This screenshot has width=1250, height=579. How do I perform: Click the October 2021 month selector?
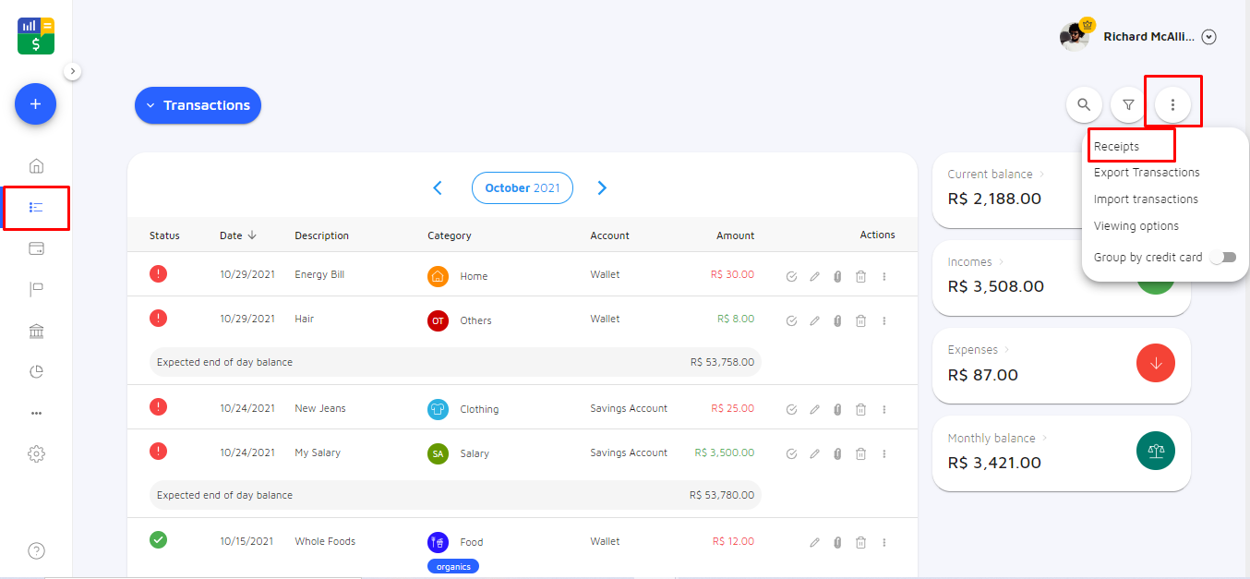click(x=522, y=188)
